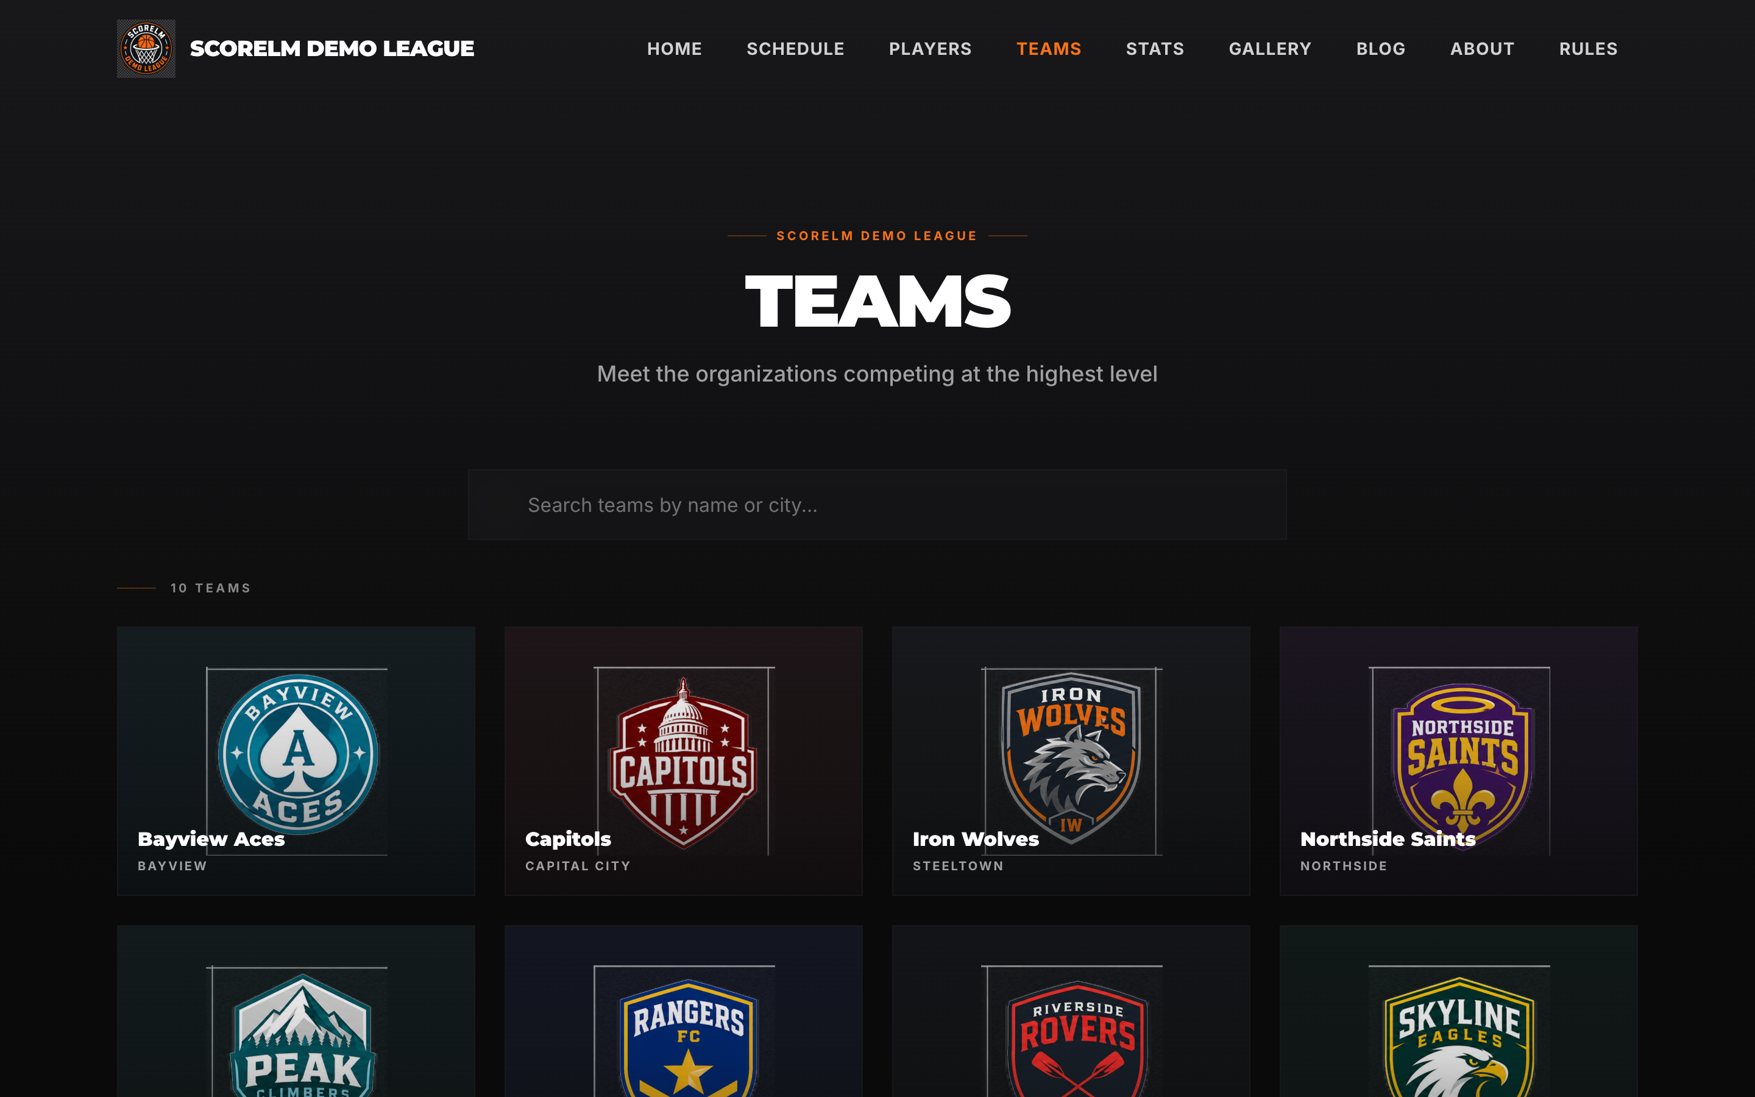Click the CAPITAL CITY label
This screenshot has width=1755, height=1097.
point(578,865)
